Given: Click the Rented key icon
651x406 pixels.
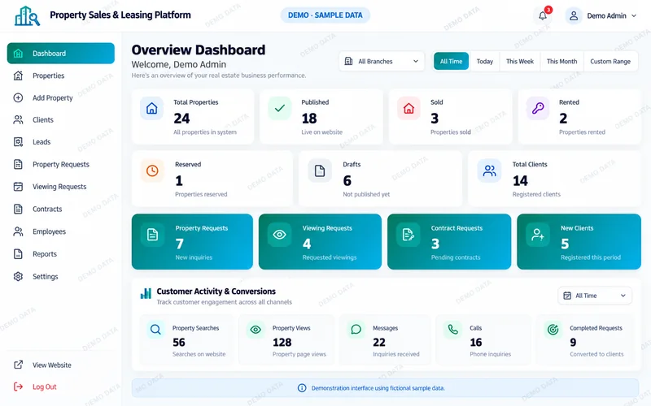Looking at the screenshot, I should [x=538, y=109].
